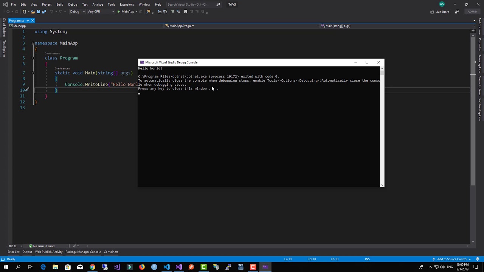This screenshot has width=484, height=272.
Task: Open the Windows notification center icon
Action: 476,267
